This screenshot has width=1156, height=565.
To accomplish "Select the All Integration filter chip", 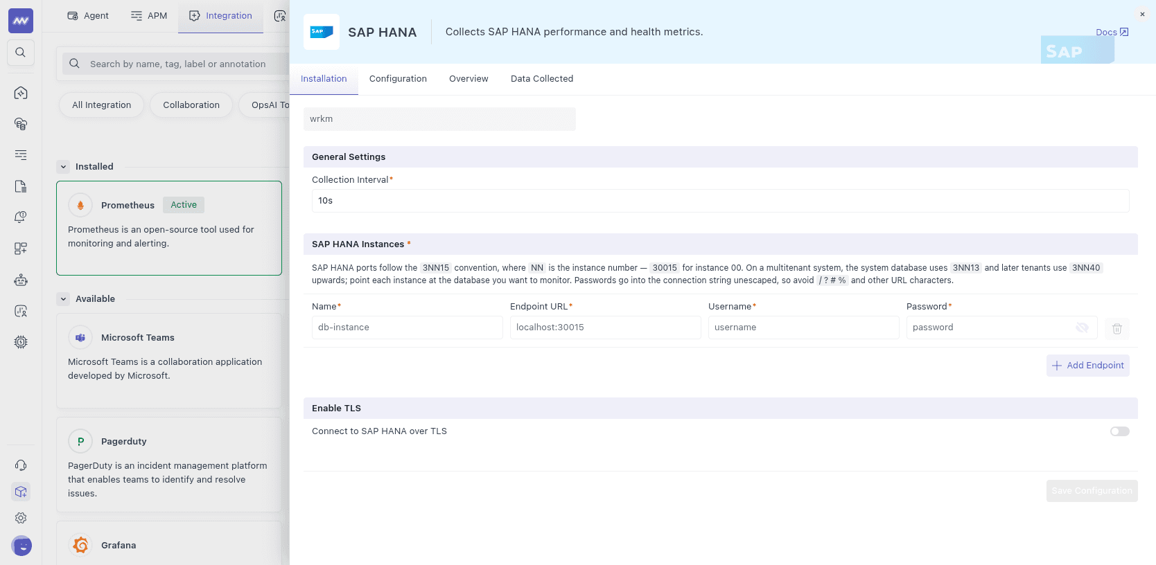I will pyautogui.click(x=101, y=105).
